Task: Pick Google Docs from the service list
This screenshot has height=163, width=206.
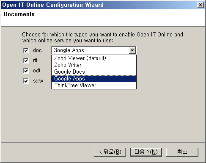Action: click(x=94, y=72)
